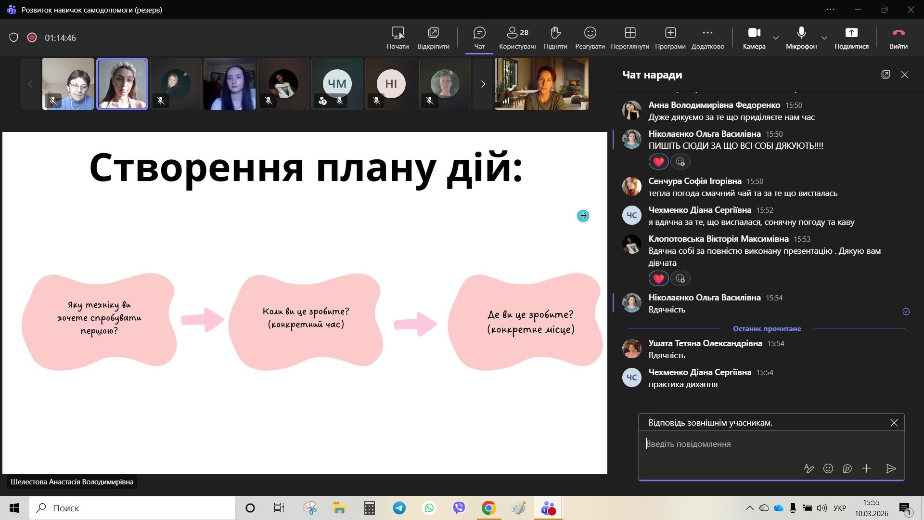Image resolution: width=924 pixels, height=520 pixels.
Task: Click the send message arrow icon
Action: coord(891,468)
